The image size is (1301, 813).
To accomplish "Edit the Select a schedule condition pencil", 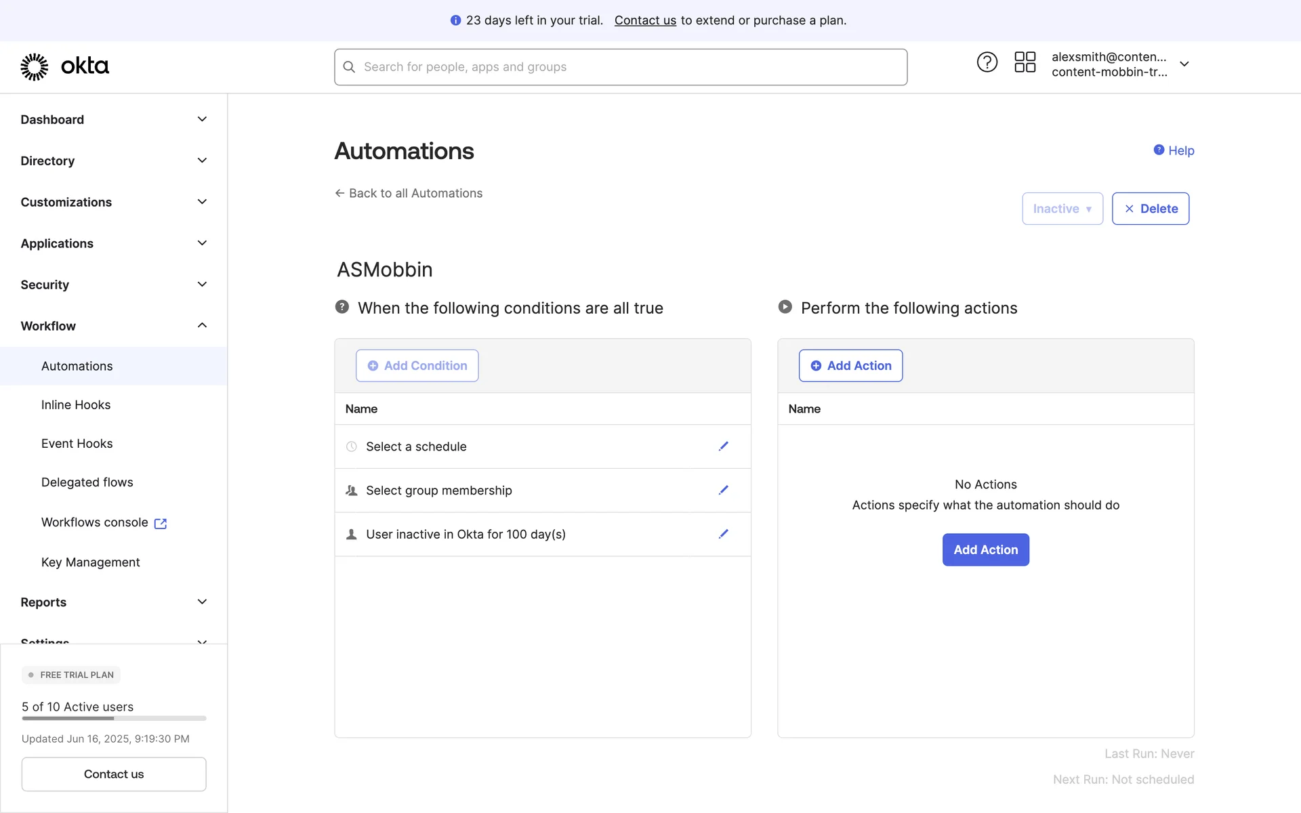I will (723, 446).
